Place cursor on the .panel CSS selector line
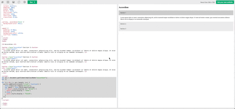The image size is (235, 109). coord(5,28)
